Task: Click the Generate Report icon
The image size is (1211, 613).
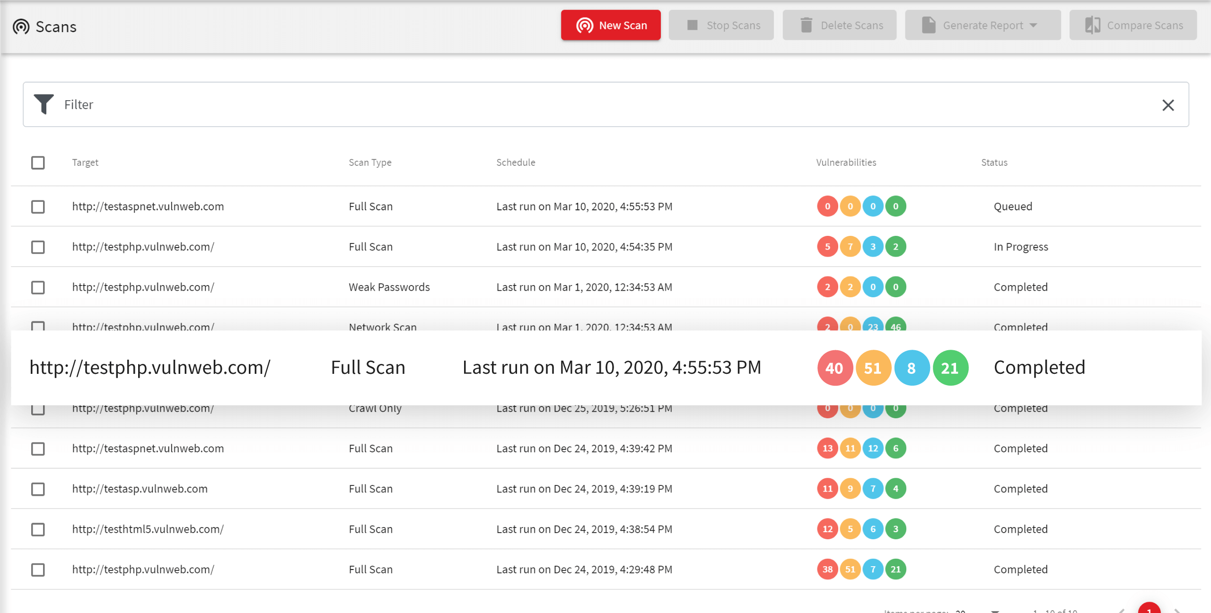Action: [x=927, y=25]
